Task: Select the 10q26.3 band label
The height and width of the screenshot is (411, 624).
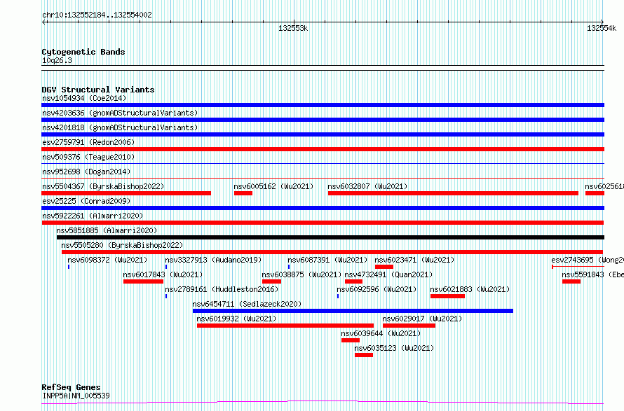Action: [x=57, y=60]
